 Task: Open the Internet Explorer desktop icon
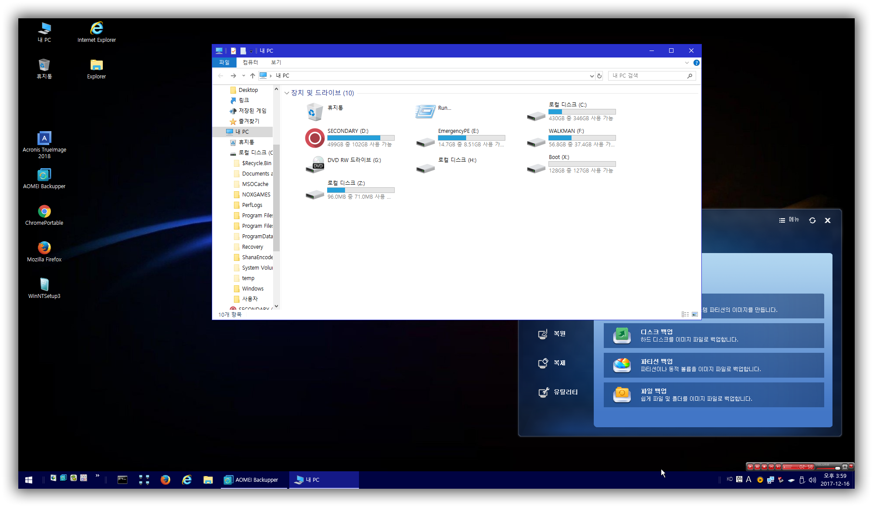coord(96,32)
